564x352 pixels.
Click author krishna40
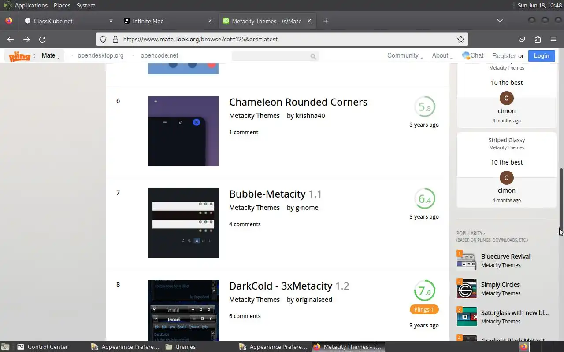coord(310,116)
